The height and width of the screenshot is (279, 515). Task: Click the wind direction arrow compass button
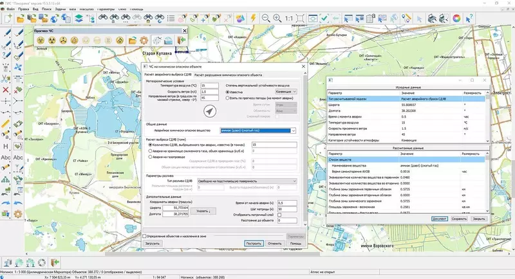coord(210,111)
